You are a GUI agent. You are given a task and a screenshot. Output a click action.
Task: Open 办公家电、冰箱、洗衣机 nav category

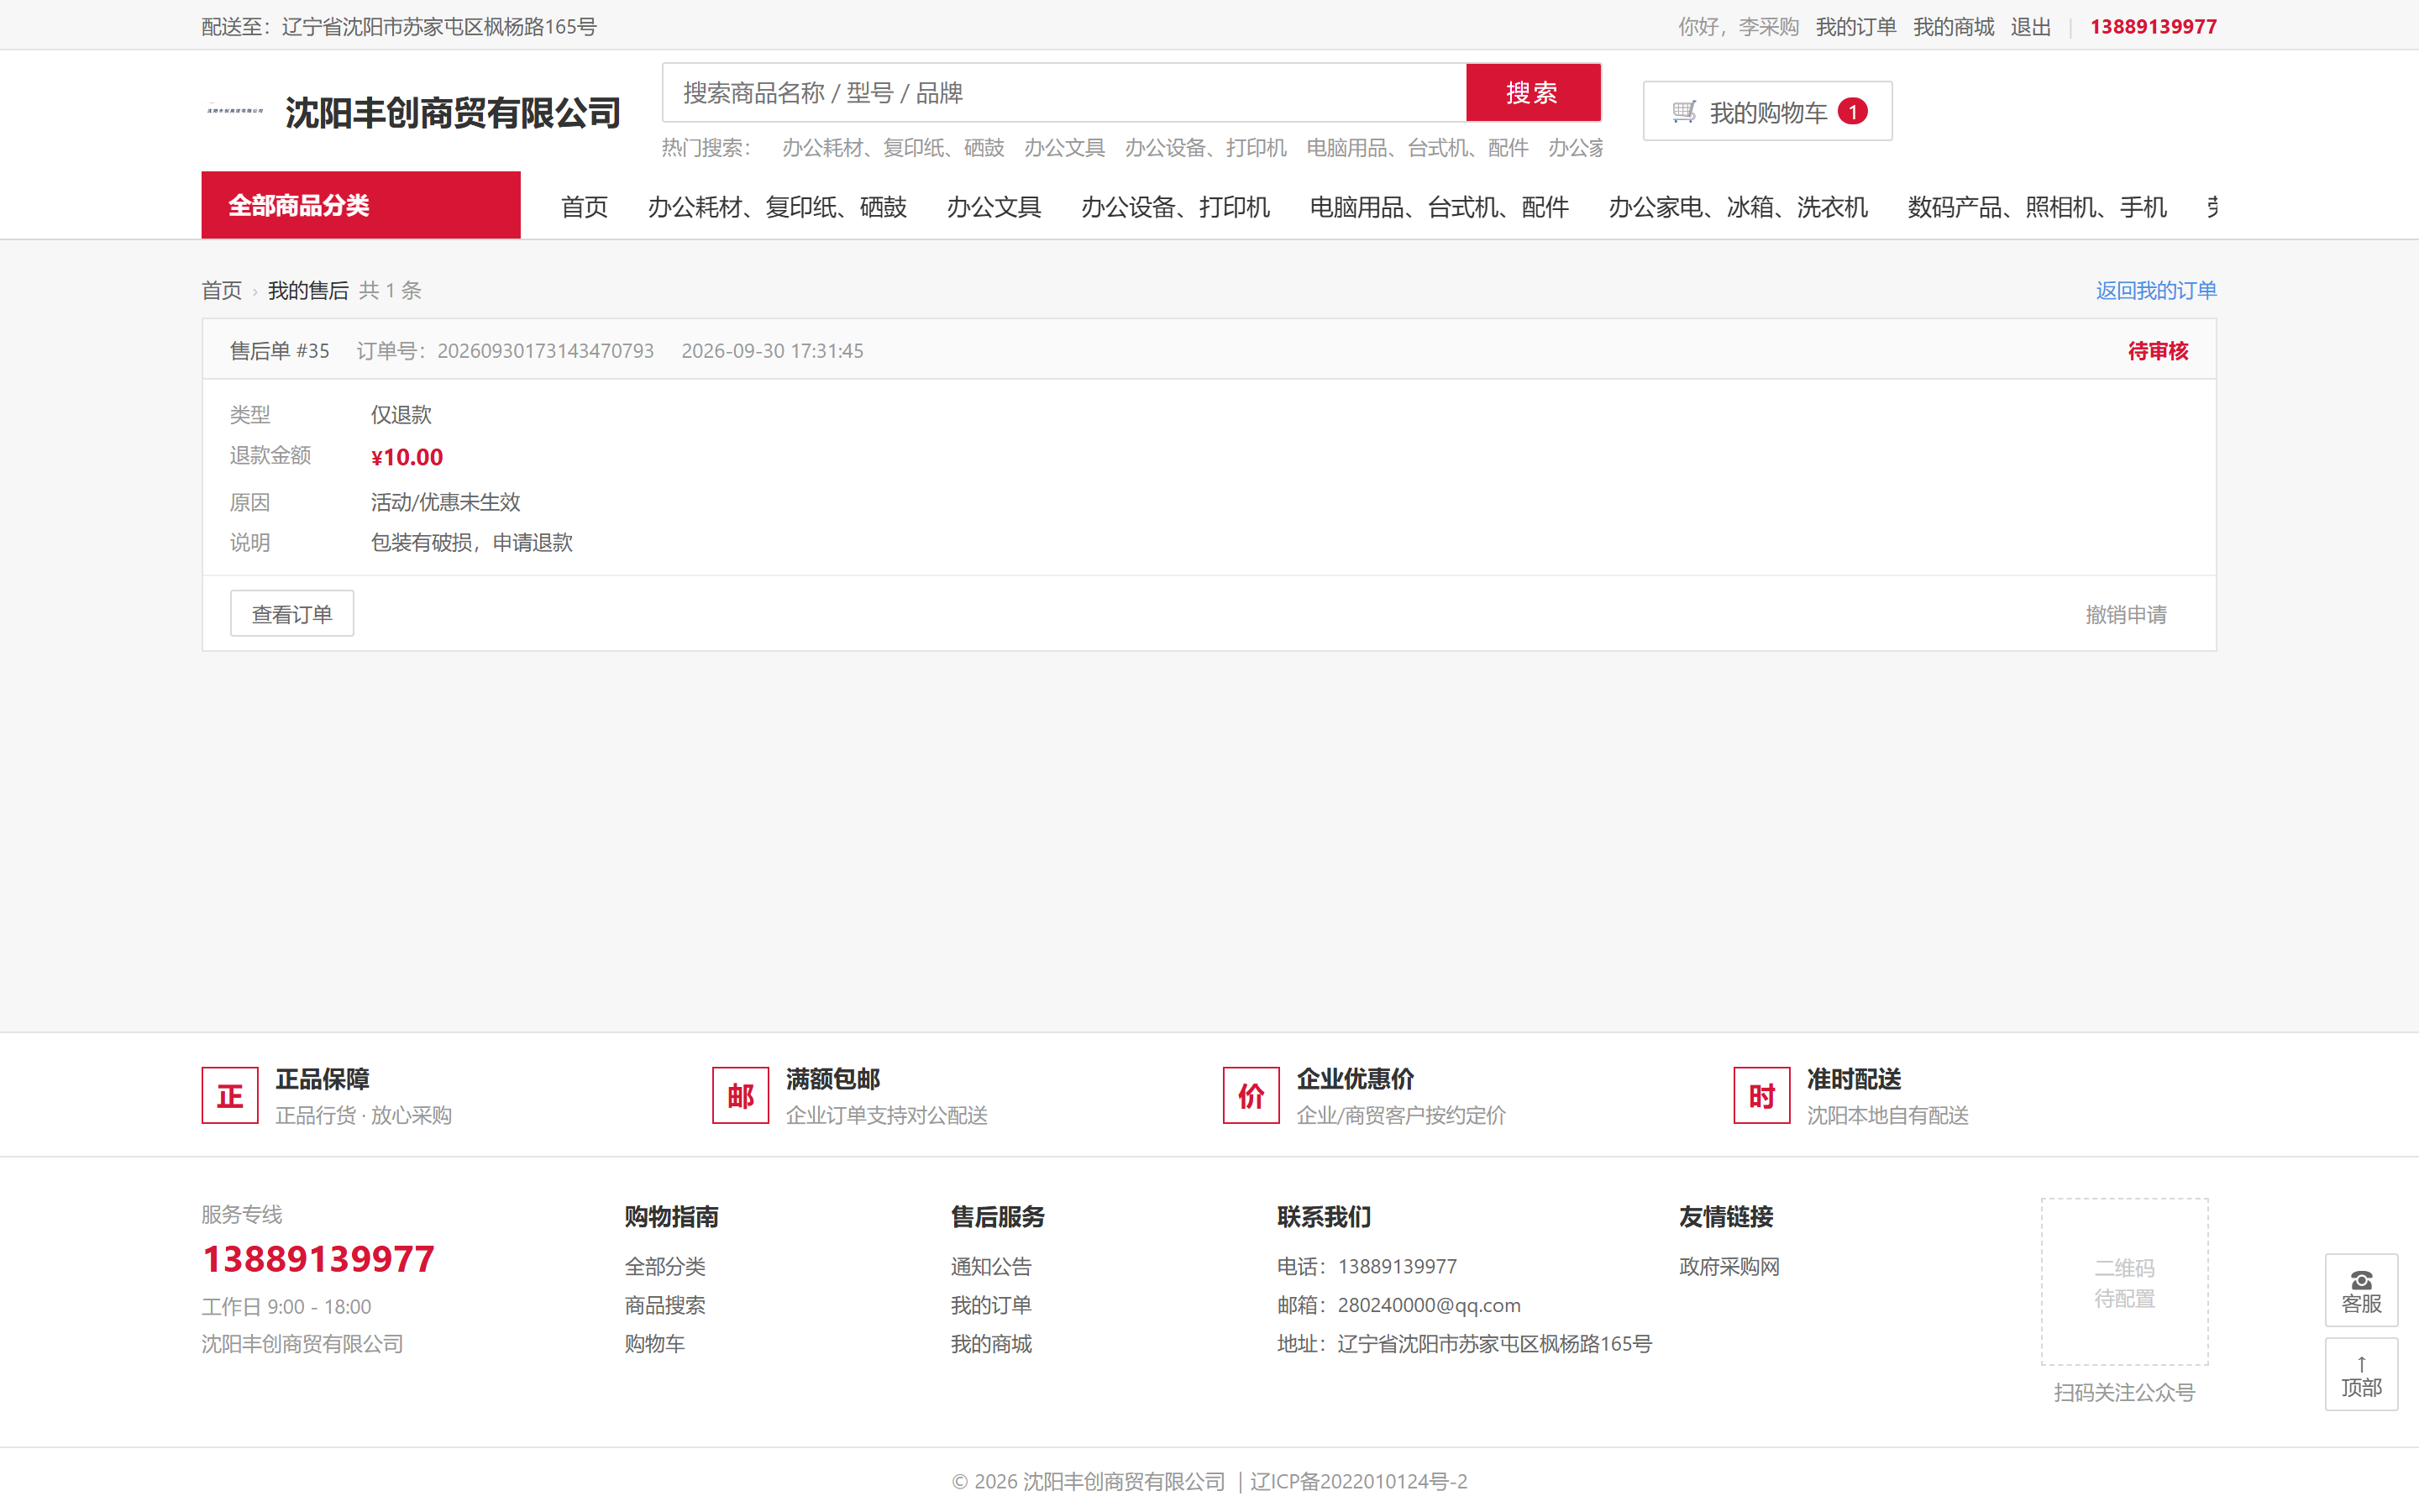point(1739,207)
